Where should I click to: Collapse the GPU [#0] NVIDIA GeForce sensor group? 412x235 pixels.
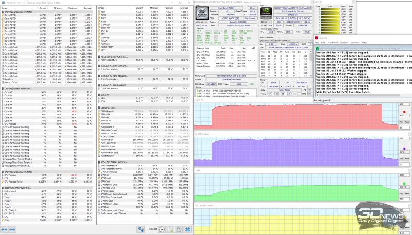pos(99,162)
